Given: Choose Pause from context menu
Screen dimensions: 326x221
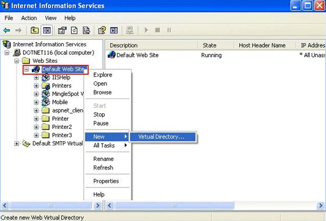Looking at the screenshot, I should tap(107, 124).
